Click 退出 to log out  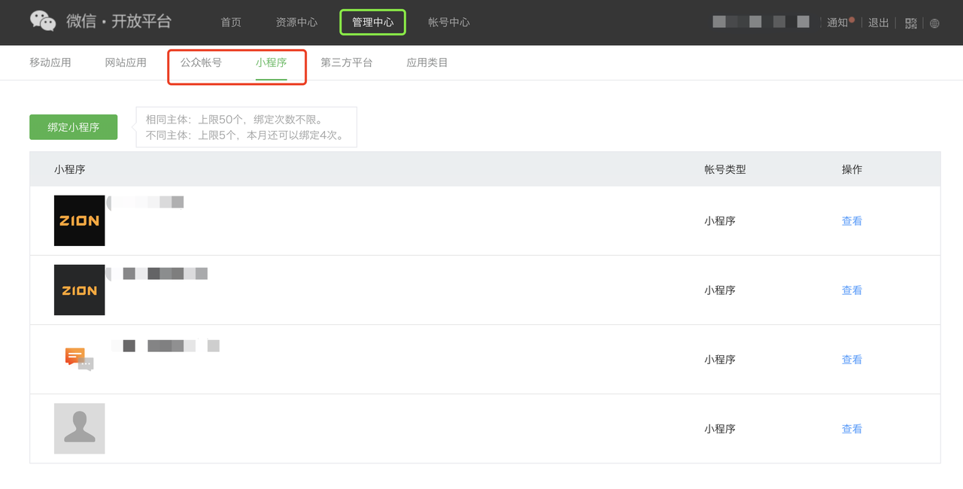[x=879, y=23]
